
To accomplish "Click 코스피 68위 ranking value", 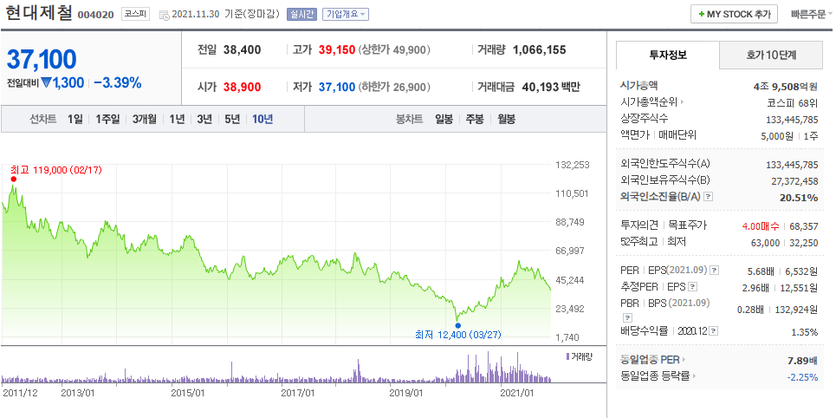I will pyautogui.click(x=791, y=102).
